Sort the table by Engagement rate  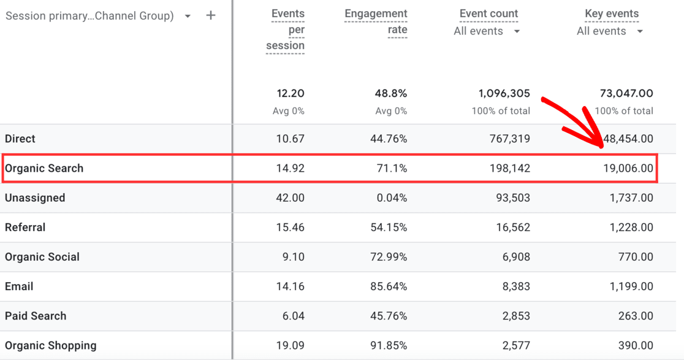(376, 13)
